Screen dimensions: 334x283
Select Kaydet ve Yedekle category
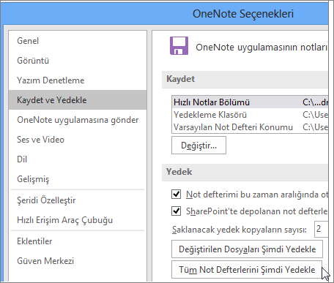pyautogui.click(x=78, y=100)
